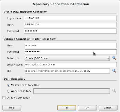Screen dimensions: 120x112
Task: Click the database Password field
Action: point(71,52)
